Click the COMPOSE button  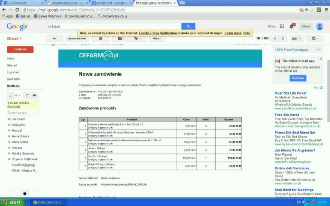tap(20, 49)
